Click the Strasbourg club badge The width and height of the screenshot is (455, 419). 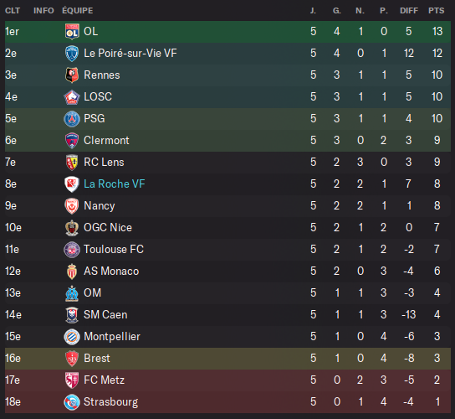coord(72,402)
